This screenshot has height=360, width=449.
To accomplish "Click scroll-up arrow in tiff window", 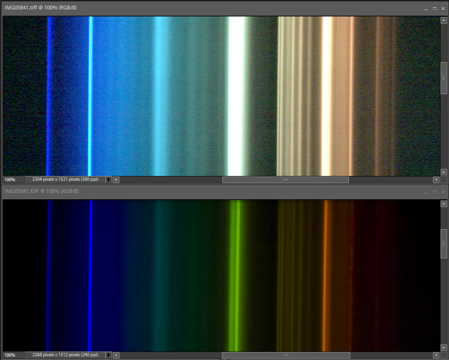I will pyautogui.click(x=443, y=20).
